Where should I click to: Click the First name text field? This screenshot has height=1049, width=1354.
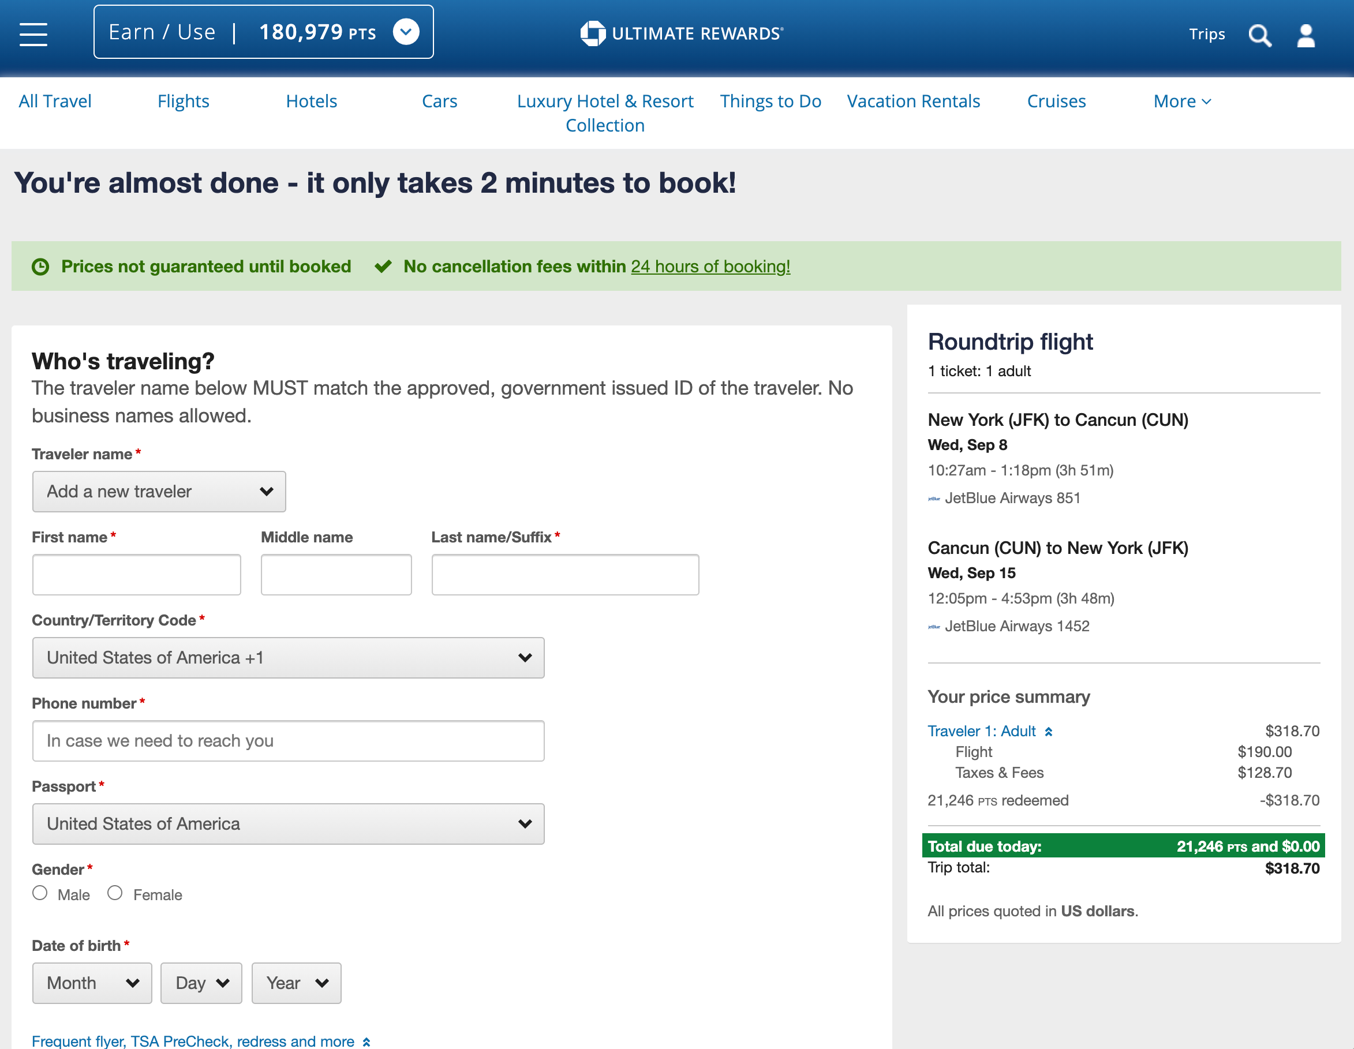[x=136, y=575]
